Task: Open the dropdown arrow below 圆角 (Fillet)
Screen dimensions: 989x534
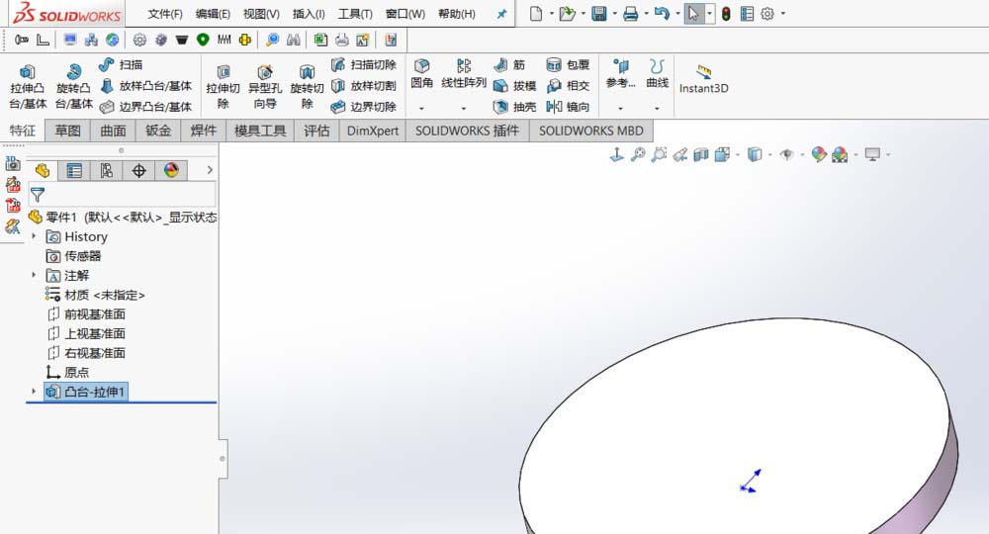Action: (x=422, y=109)
